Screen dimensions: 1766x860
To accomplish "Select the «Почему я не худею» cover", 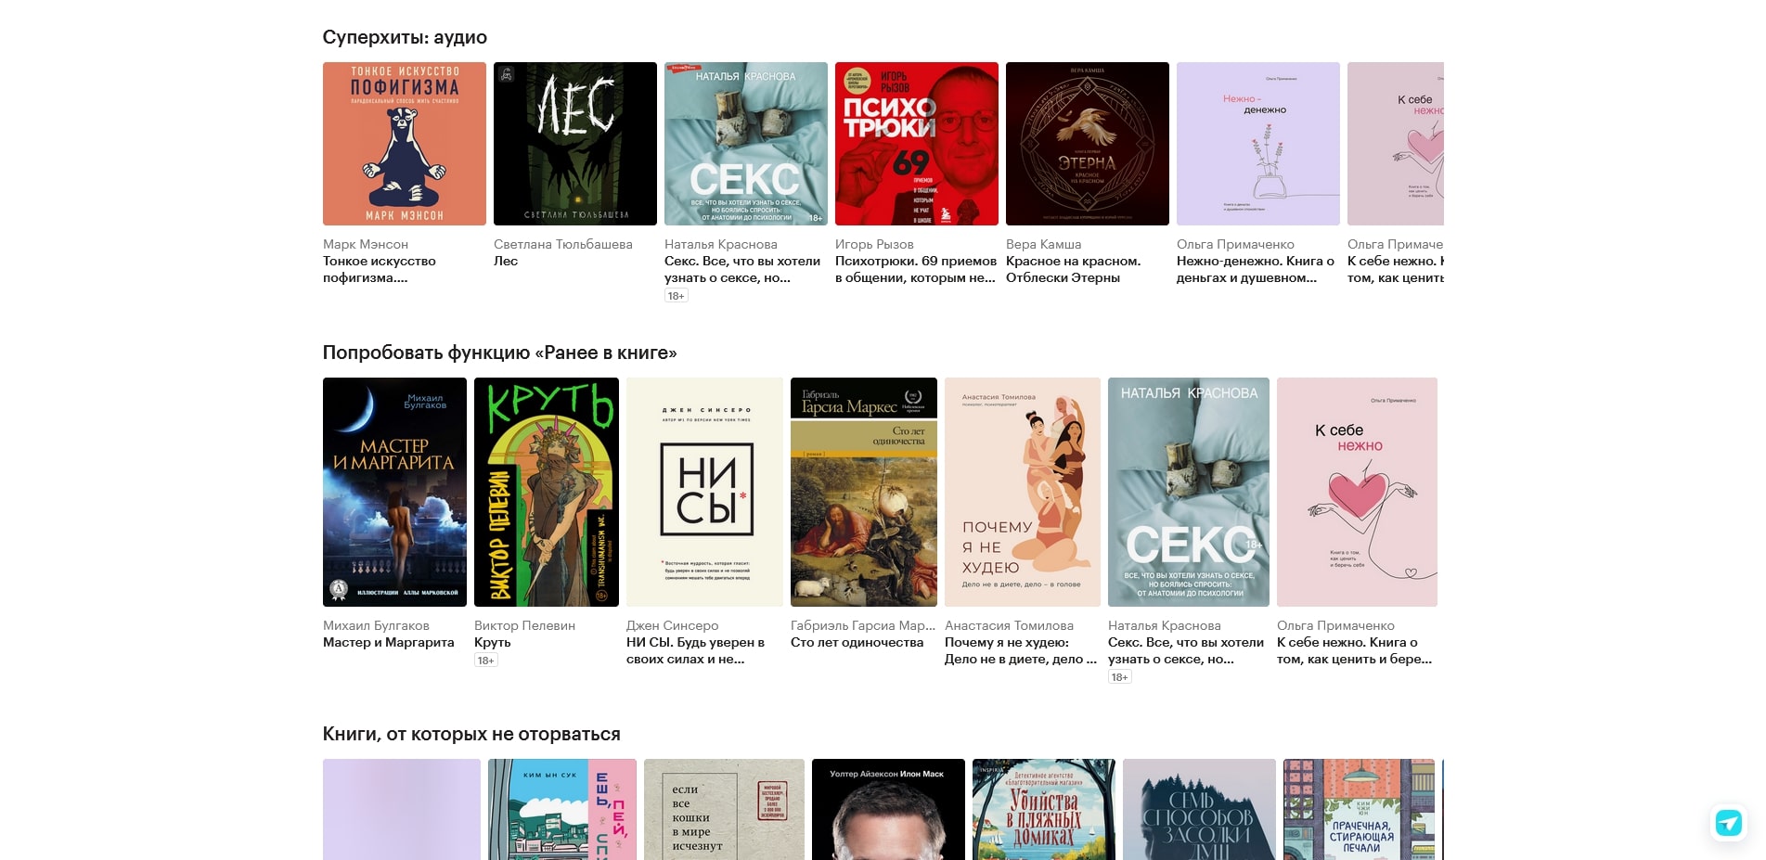I will (1022, 492).
